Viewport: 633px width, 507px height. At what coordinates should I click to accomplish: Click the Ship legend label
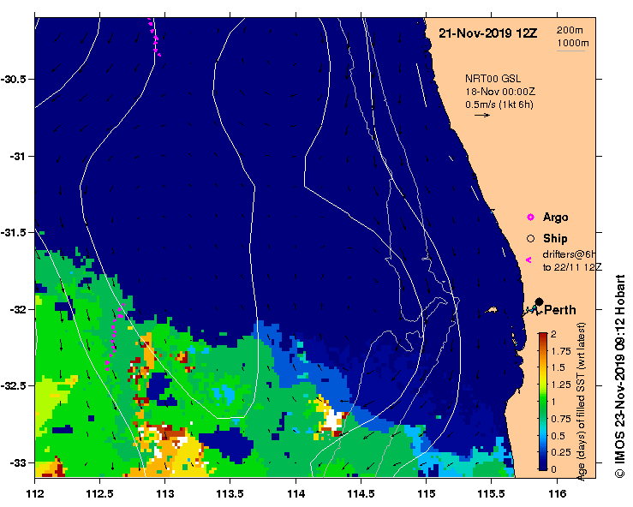click(x=555, y=239)
